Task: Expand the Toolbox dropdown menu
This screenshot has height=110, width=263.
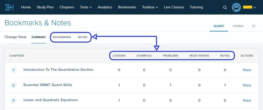Action: [150, 7]
